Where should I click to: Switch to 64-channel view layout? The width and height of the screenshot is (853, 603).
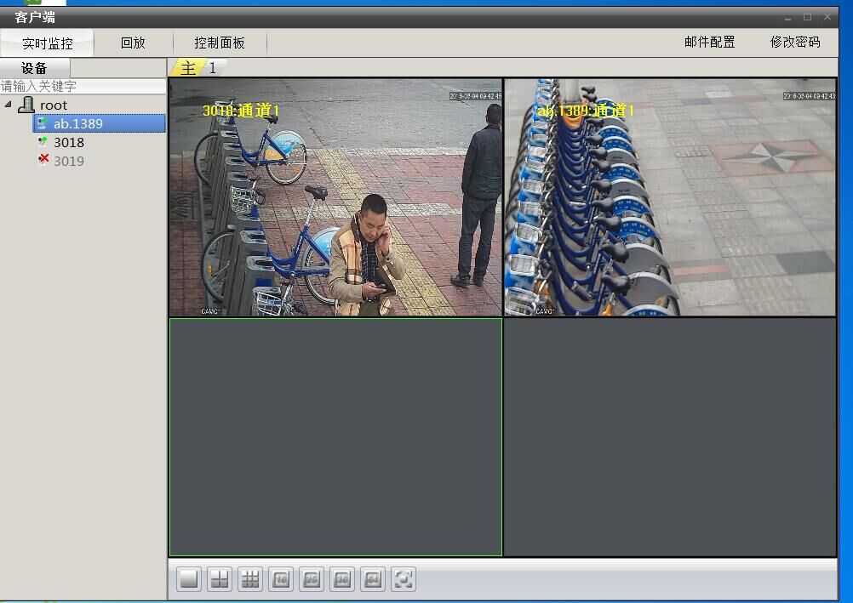coord(373,580)
